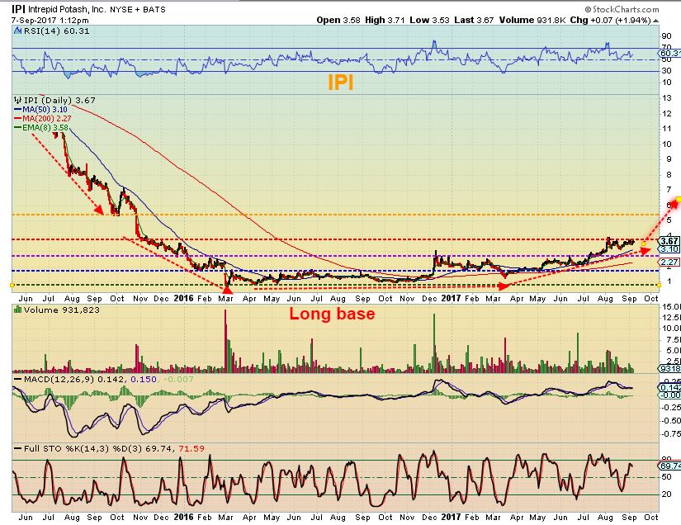Click the Open 3.58 value in the header

click(338, 20)
